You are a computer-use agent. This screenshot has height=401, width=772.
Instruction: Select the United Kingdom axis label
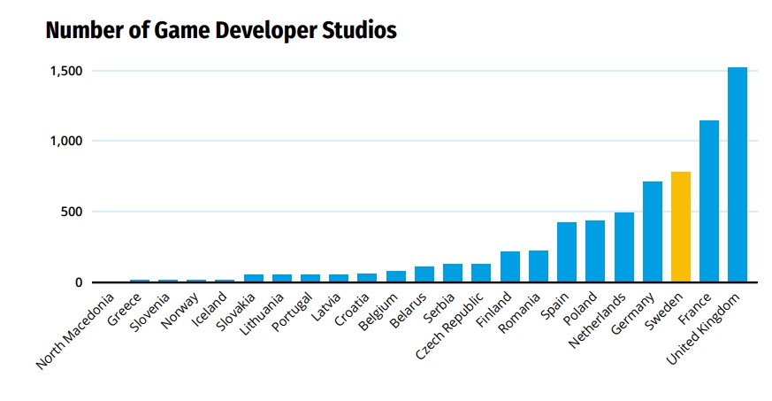702,328
